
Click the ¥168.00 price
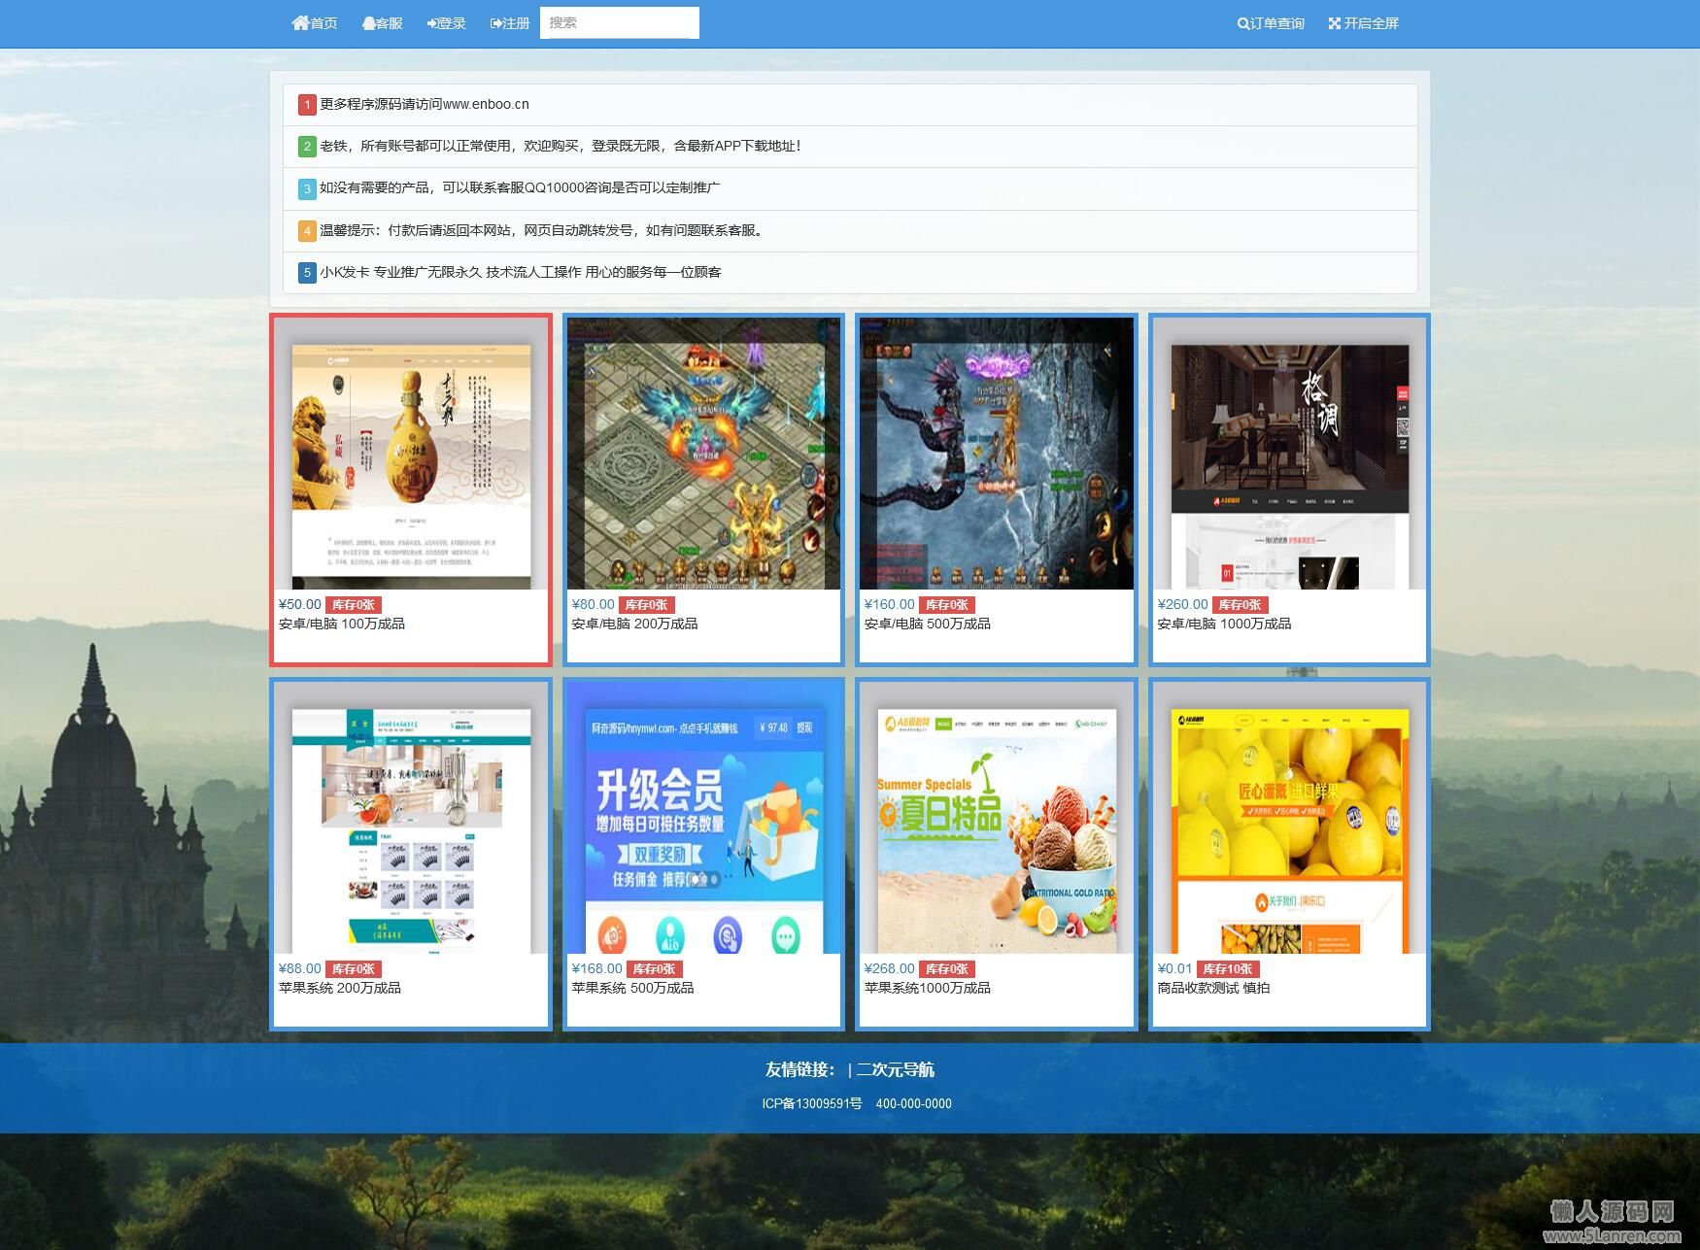[x=596, y=969]
